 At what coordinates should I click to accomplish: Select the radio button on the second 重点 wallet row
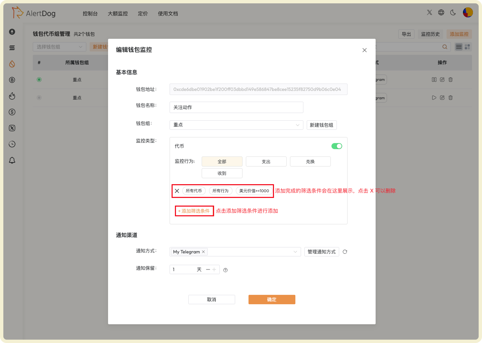pos(39,98)
